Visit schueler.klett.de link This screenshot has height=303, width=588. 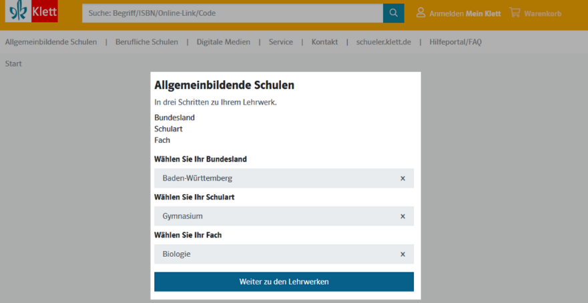[x=383, y=42]
